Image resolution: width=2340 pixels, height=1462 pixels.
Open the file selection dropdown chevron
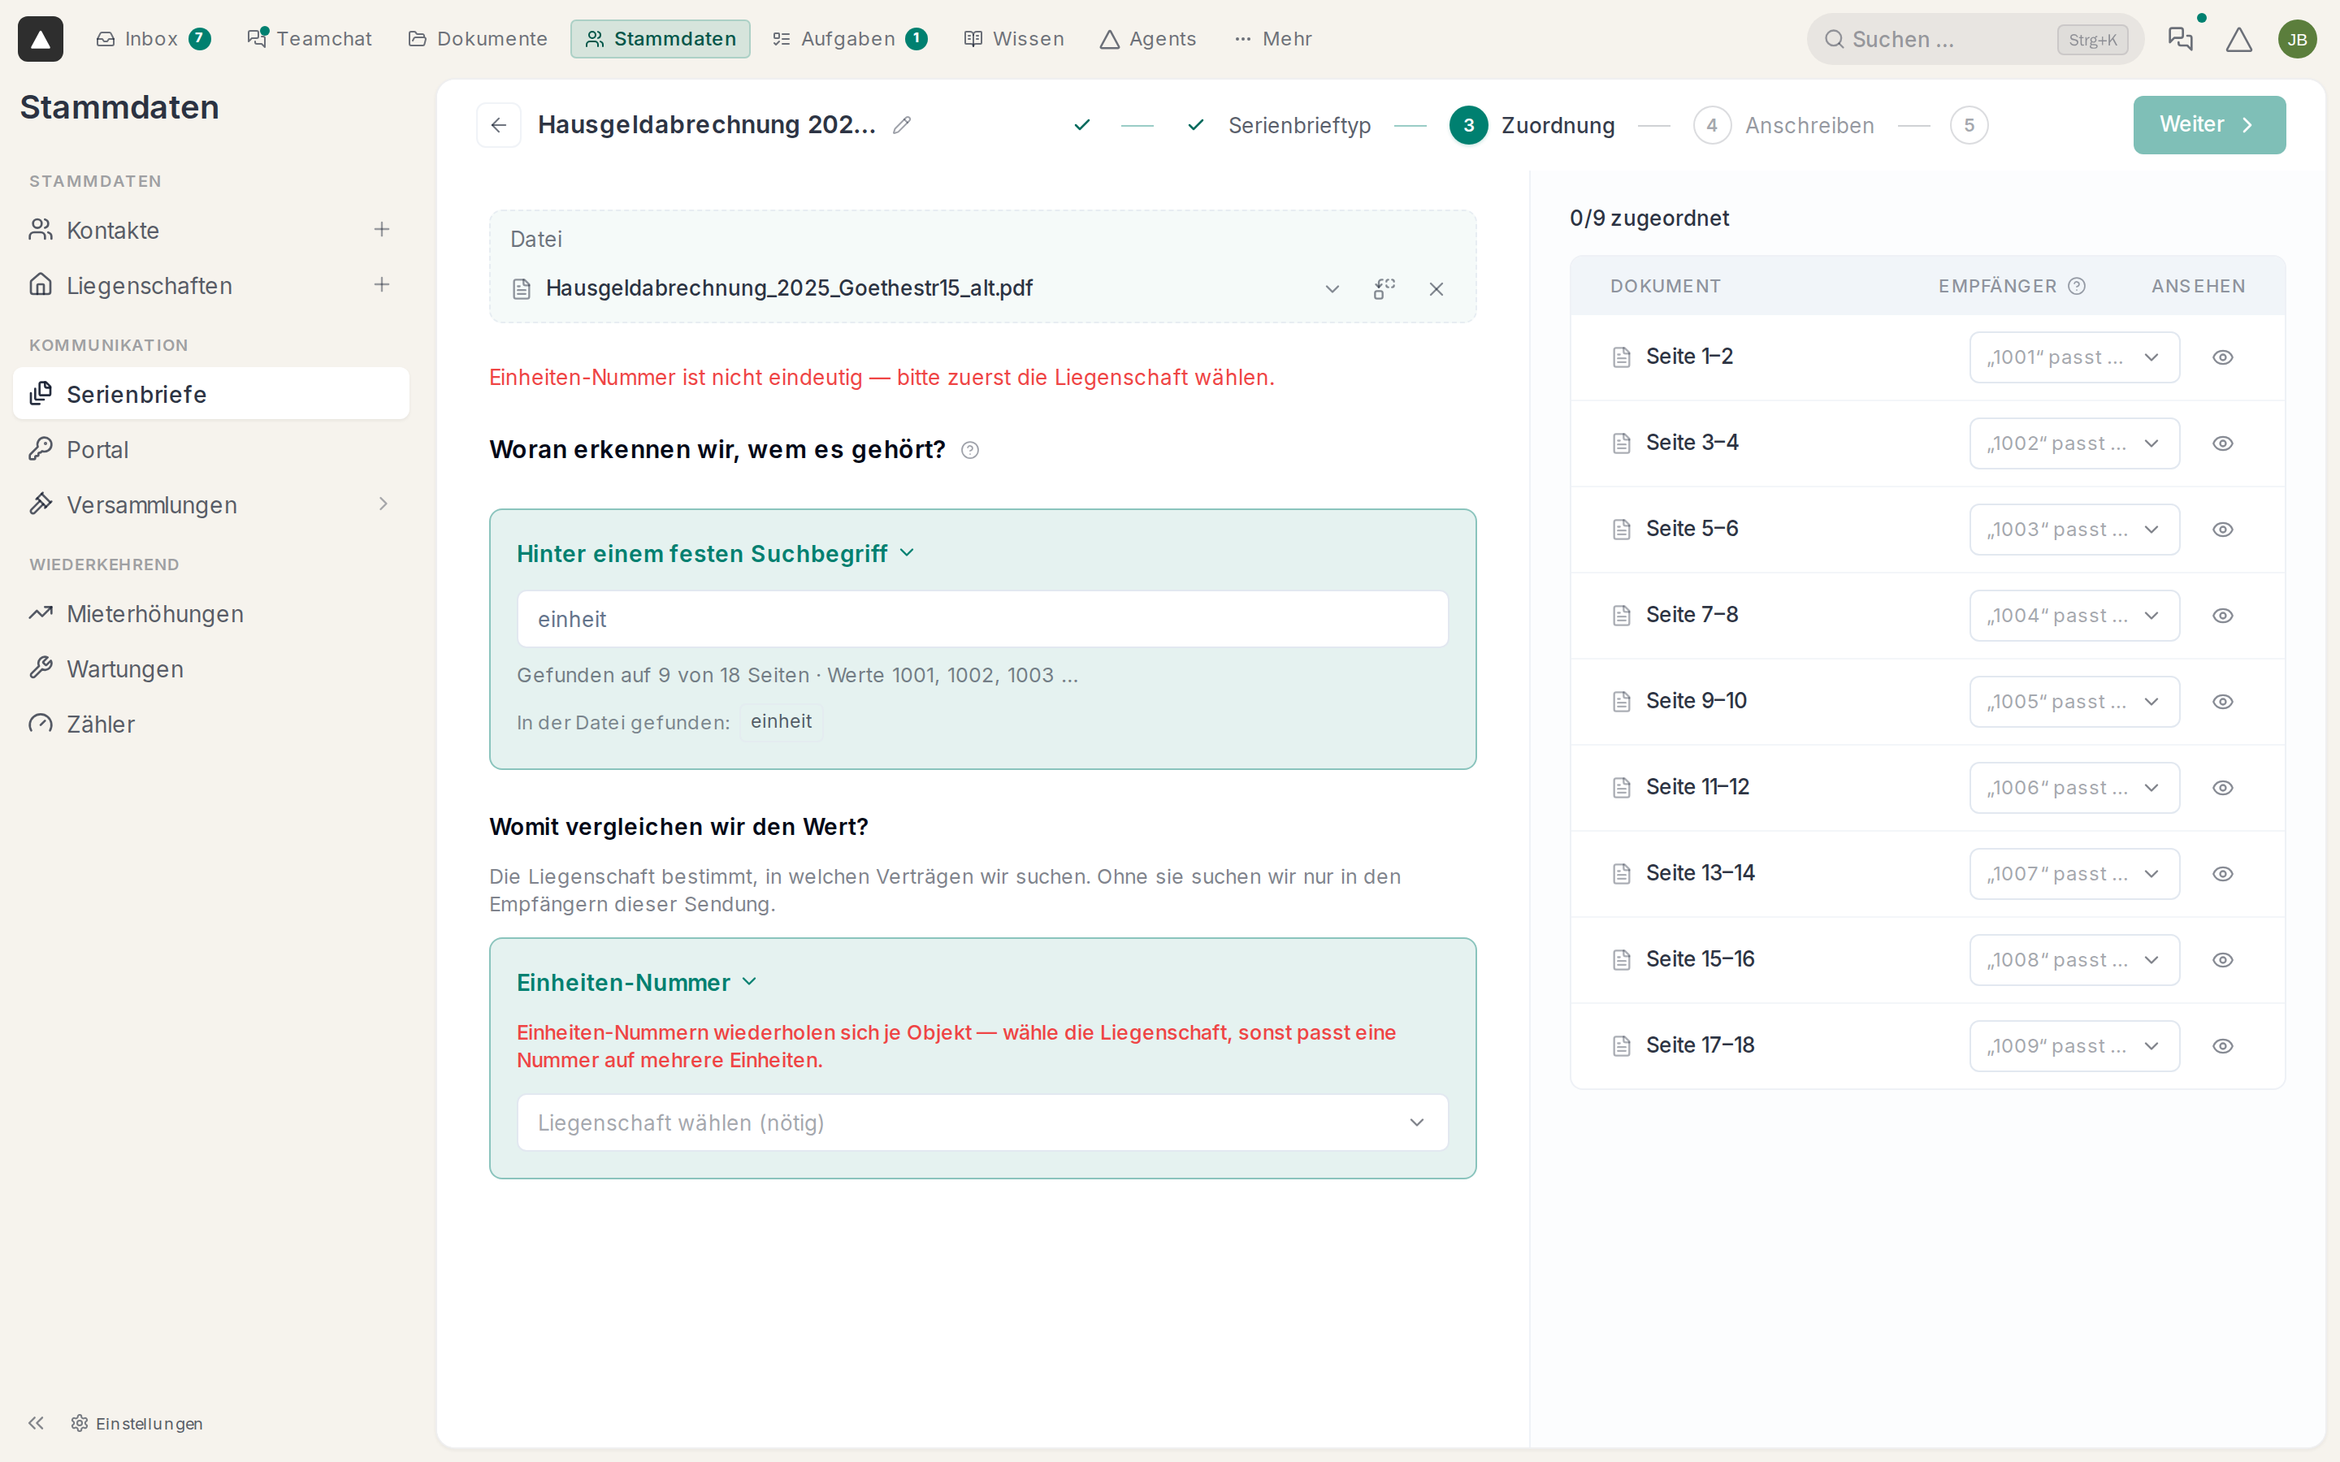tap(1332, 288)
